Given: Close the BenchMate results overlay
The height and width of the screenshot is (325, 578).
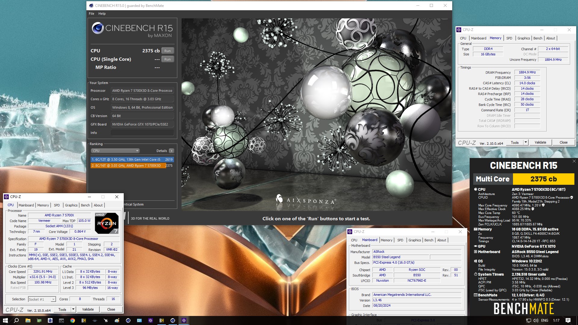Looking at the screenshot, I should tap(574, 161).
